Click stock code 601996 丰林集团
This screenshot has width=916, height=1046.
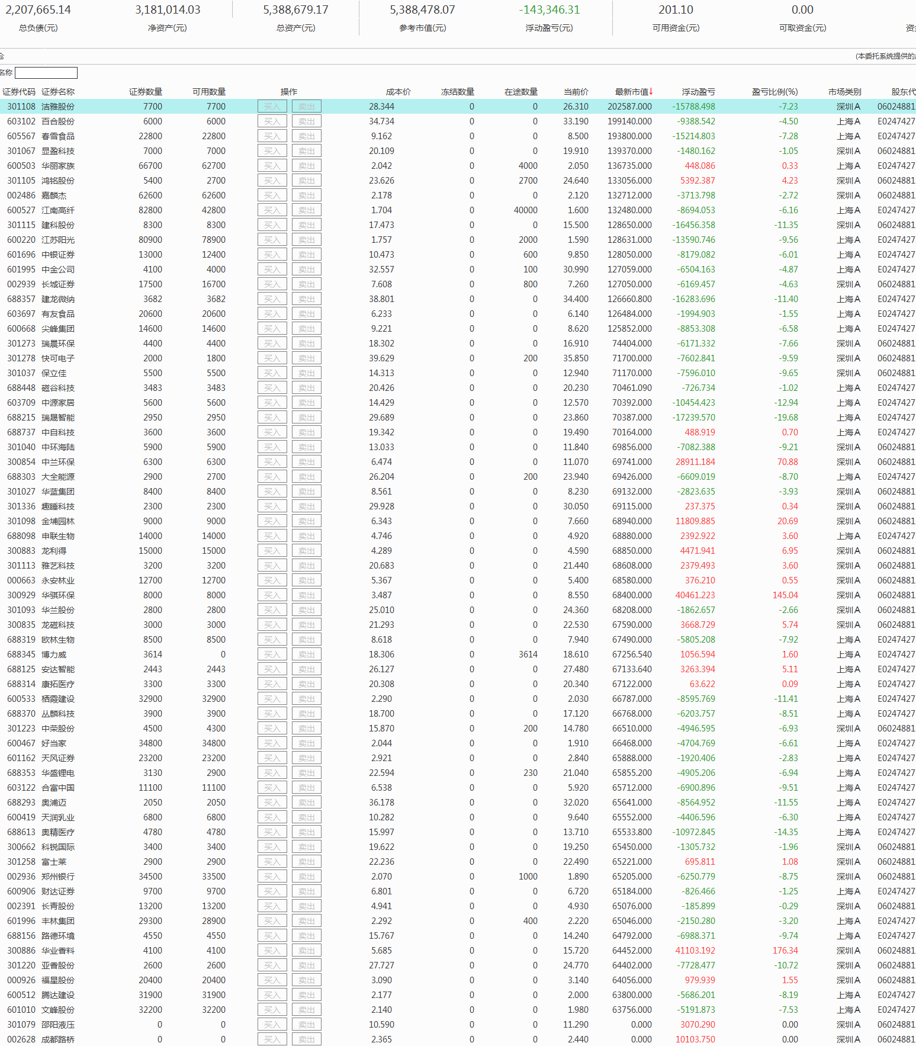click(21, 921)
